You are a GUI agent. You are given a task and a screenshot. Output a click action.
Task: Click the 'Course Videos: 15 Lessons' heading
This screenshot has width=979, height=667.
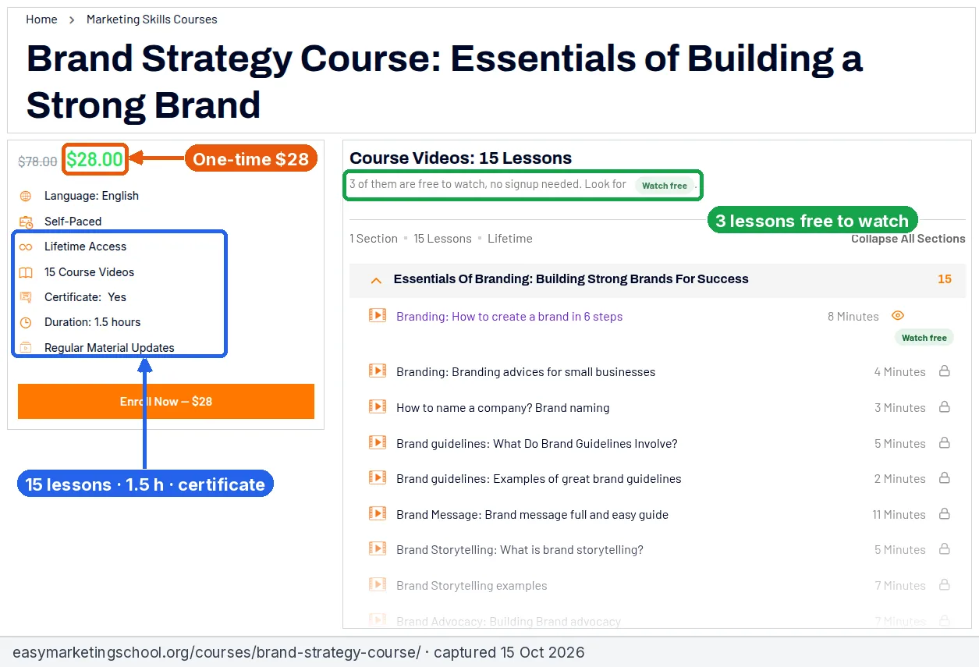click(x=461, y=158)
